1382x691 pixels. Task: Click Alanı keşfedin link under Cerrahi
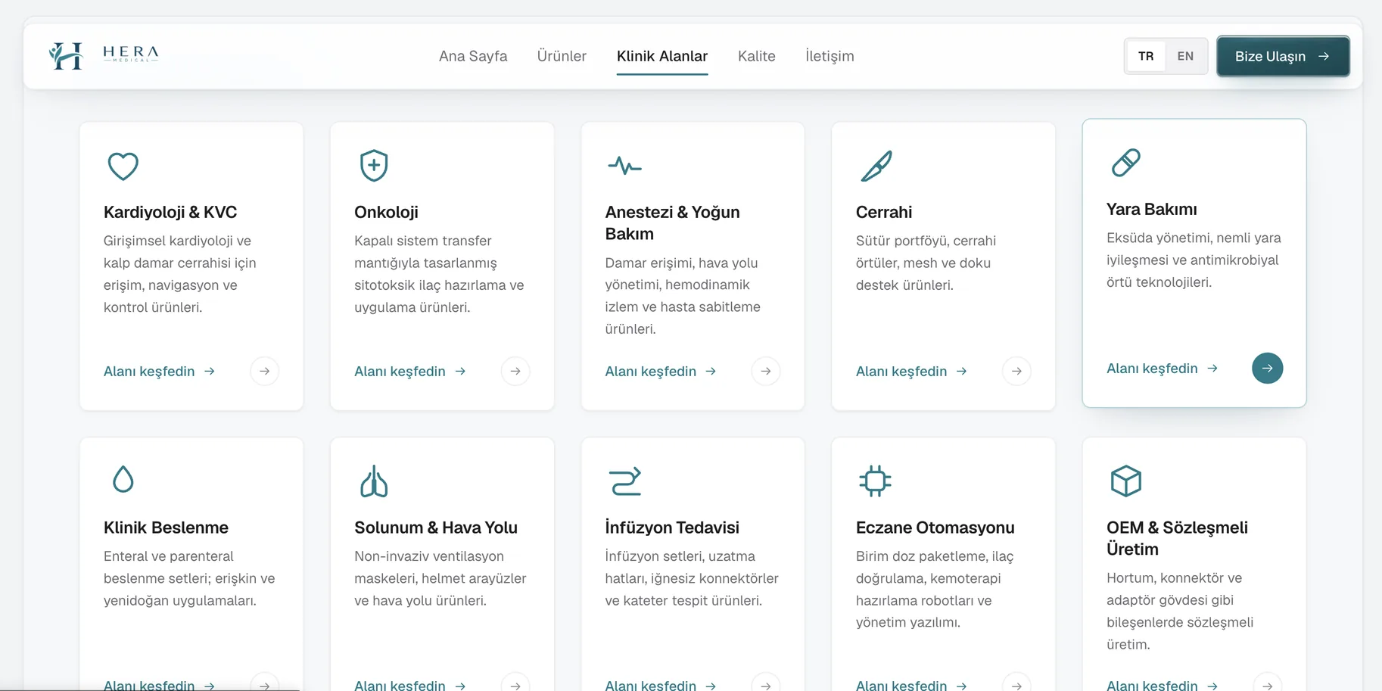[912, 371]
